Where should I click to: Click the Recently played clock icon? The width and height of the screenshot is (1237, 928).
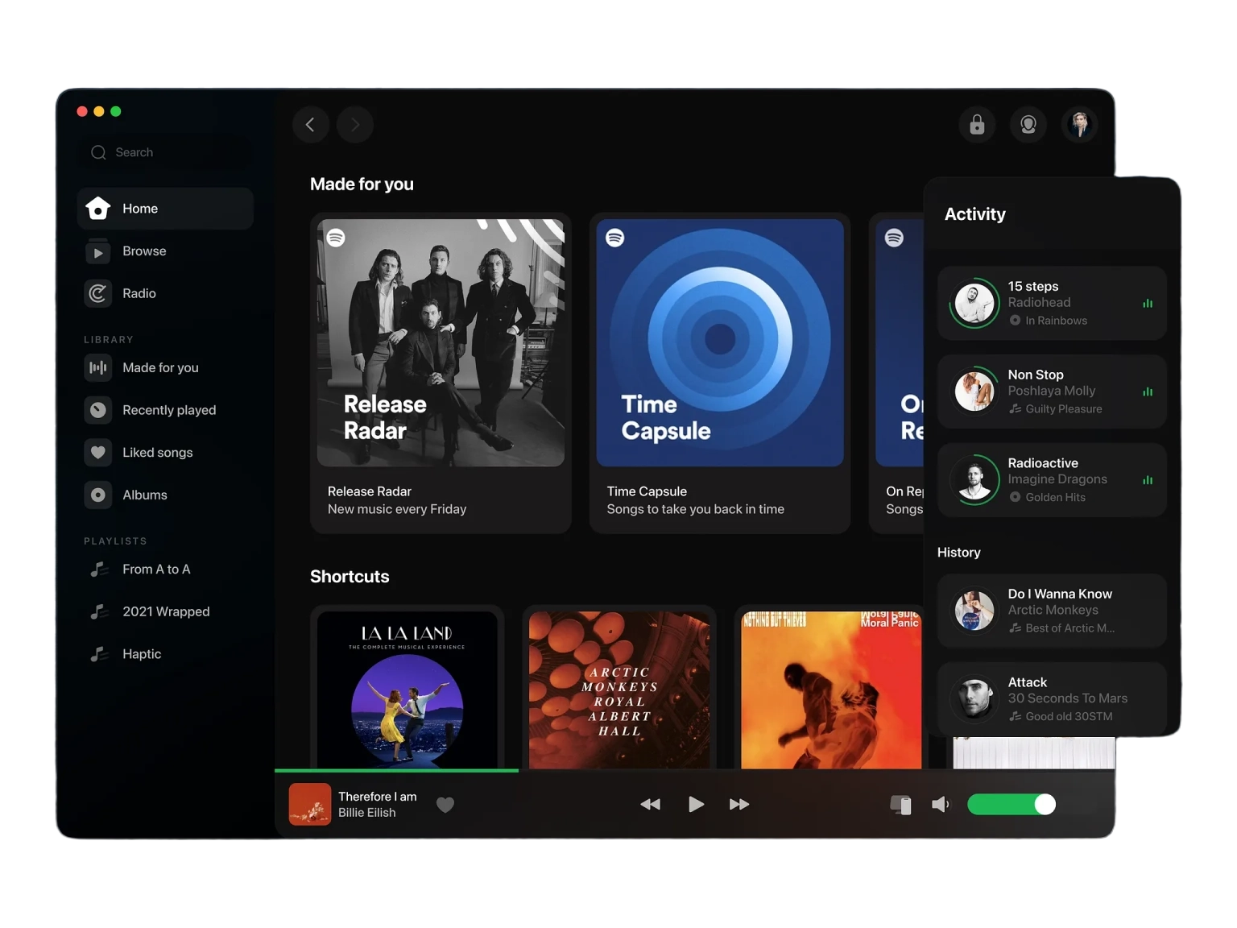(x=98, y=410)
